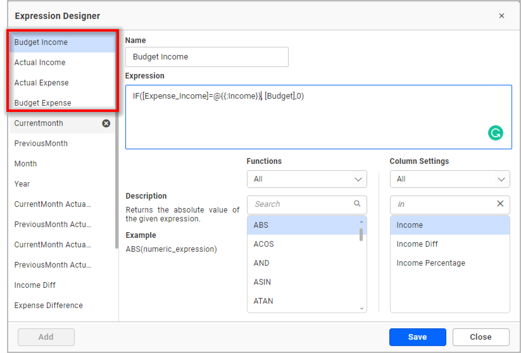
Task: Click inside the Functions search box
Action: tap(298, 204)
